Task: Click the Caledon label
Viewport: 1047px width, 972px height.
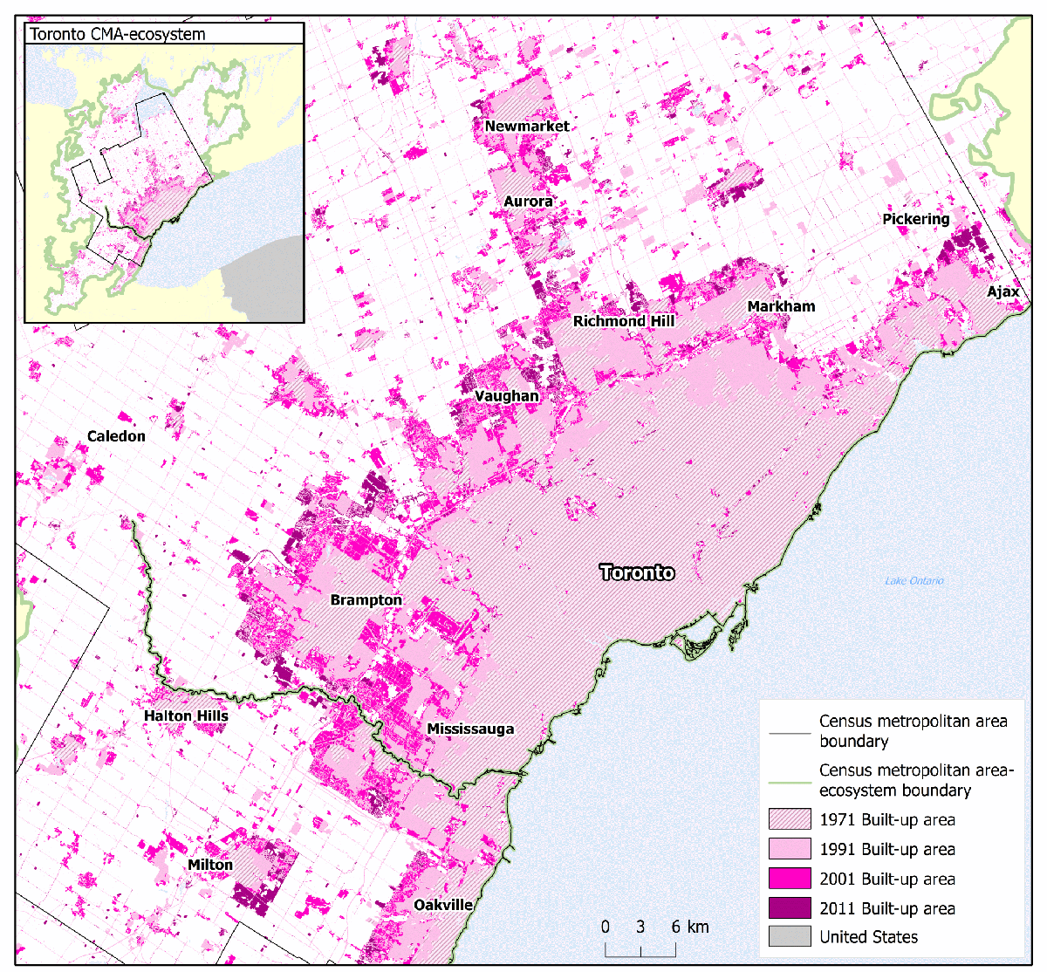Action: [x=116, y=436]
